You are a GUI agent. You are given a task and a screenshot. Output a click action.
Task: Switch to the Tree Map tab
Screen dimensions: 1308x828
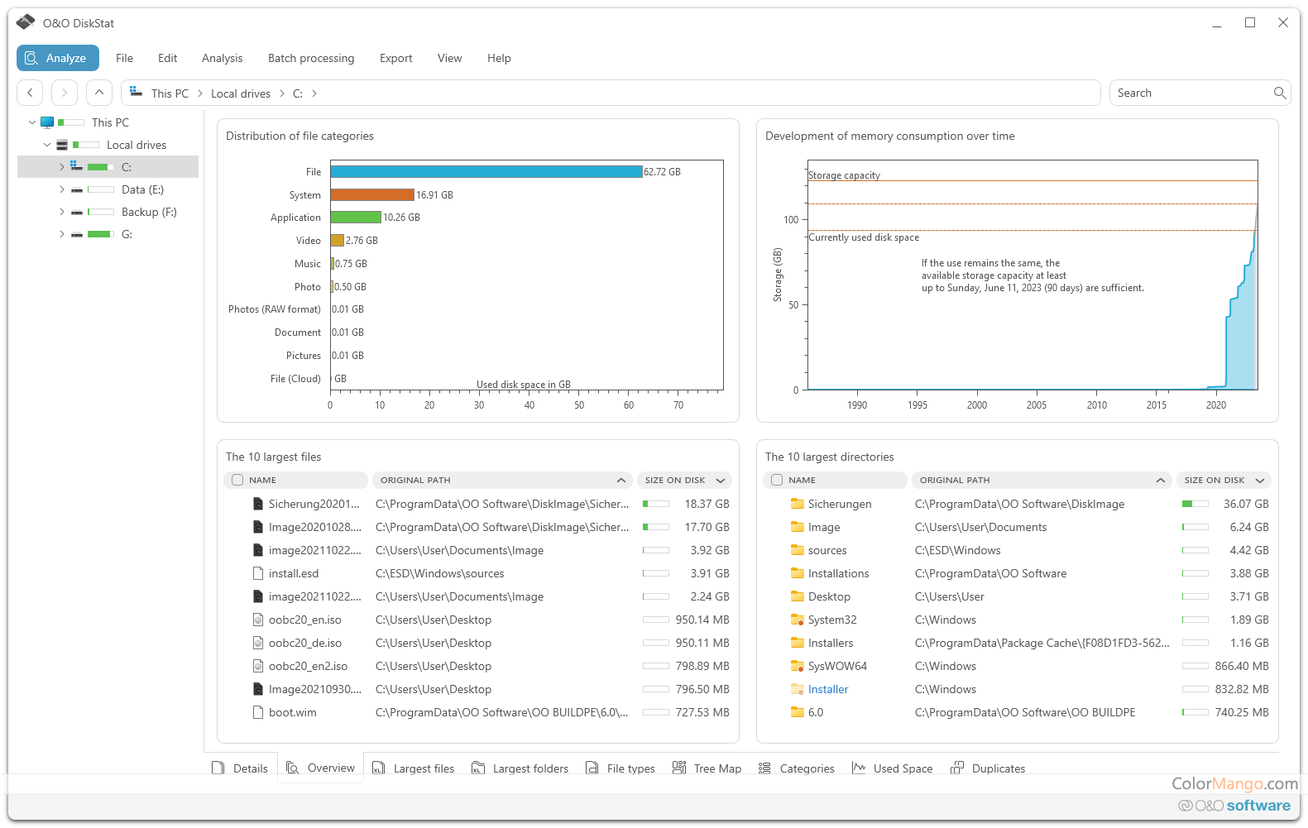tap(707, 768)
